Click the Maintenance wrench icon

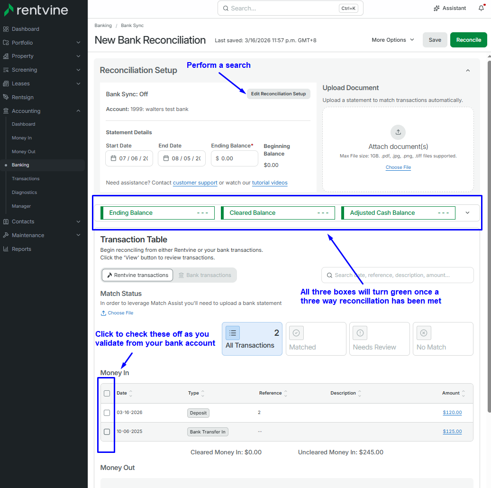tap(6, 235)
